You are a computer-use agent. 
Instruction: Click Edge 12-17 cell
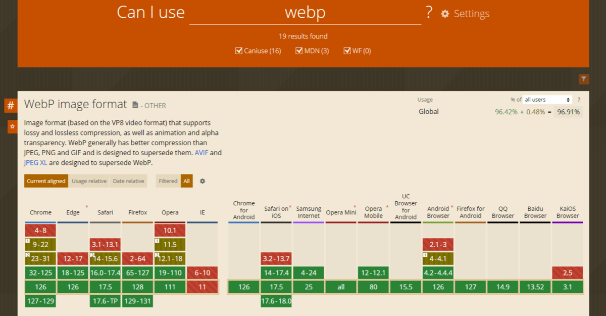pyautogui.click(x=73, y=259)
